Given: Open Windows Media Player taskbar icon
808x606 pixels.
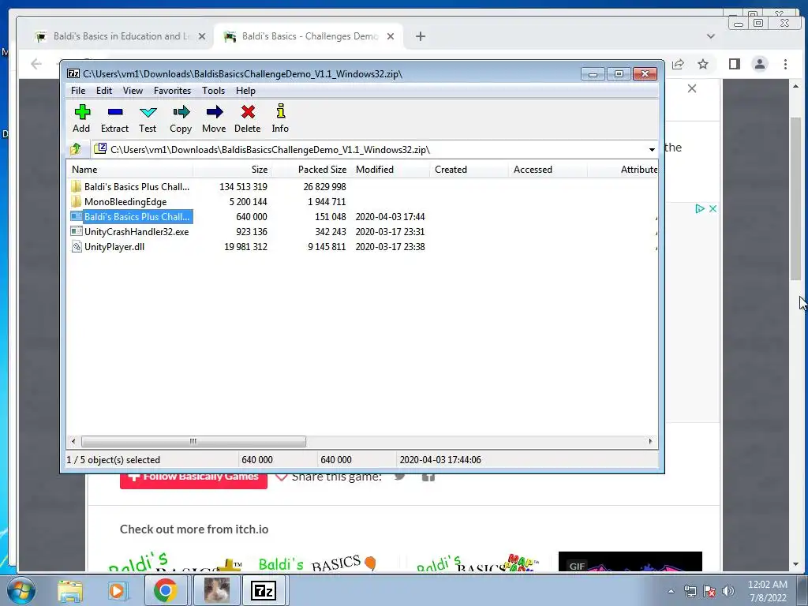Looking at the screenshot, I should tap(117, 590).
